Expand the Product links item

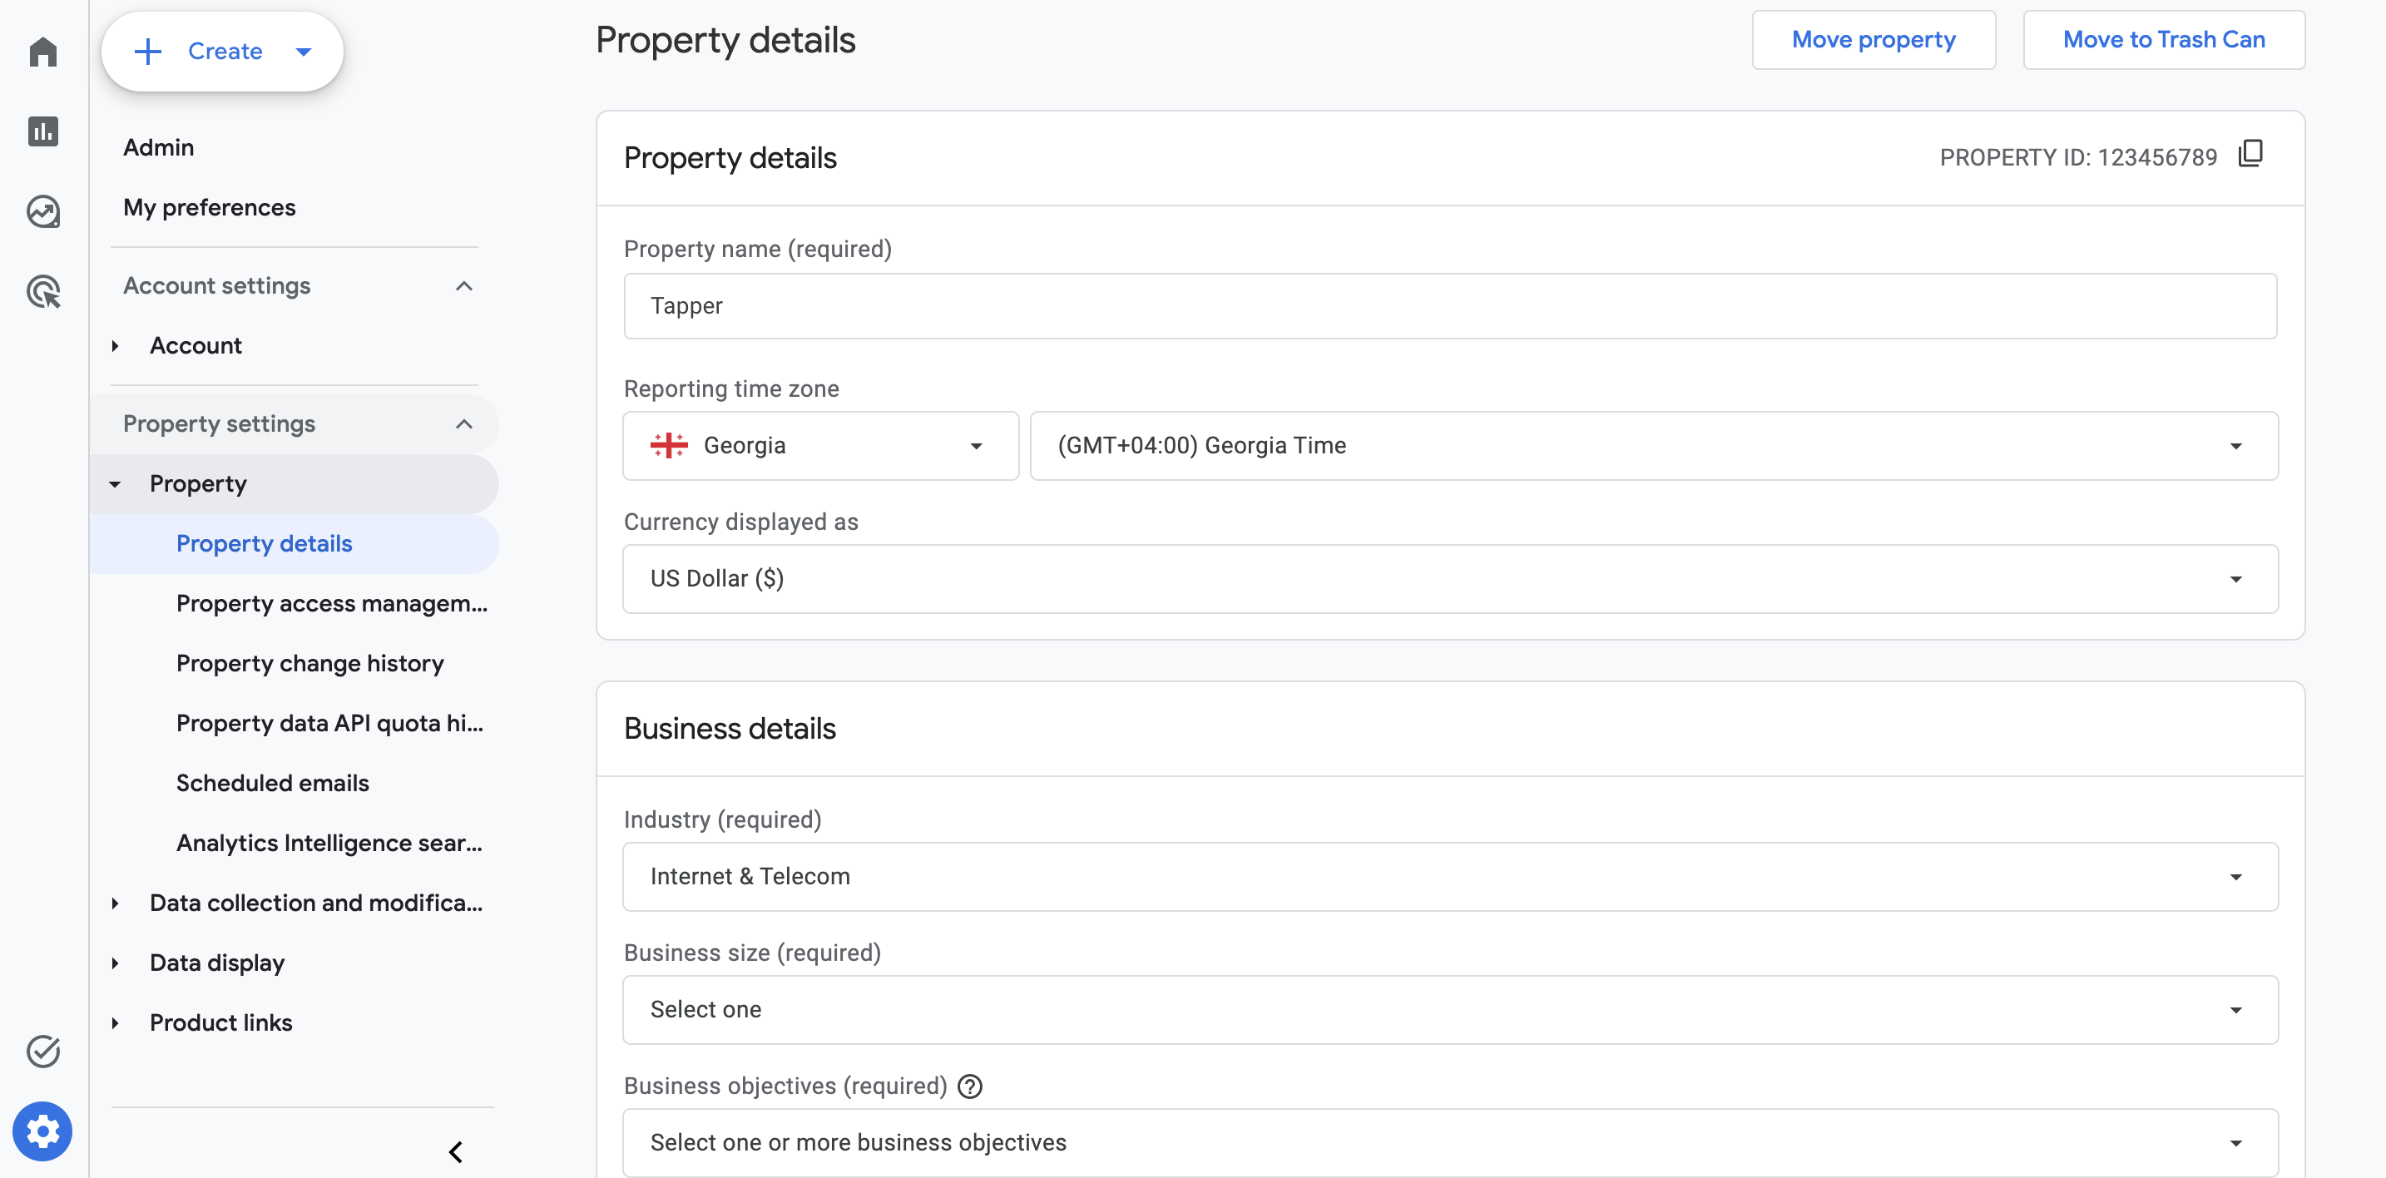[x=115, y=1022]
